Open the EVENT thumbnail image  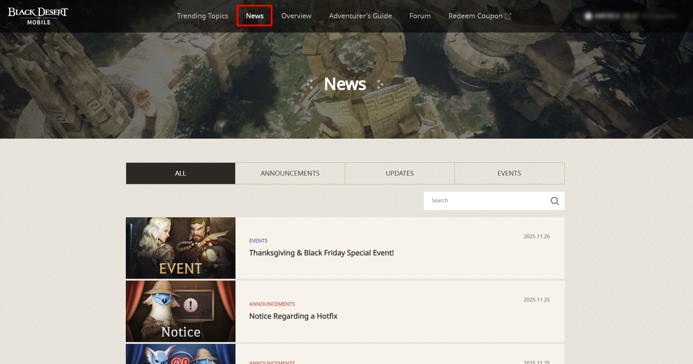[181, 248]
